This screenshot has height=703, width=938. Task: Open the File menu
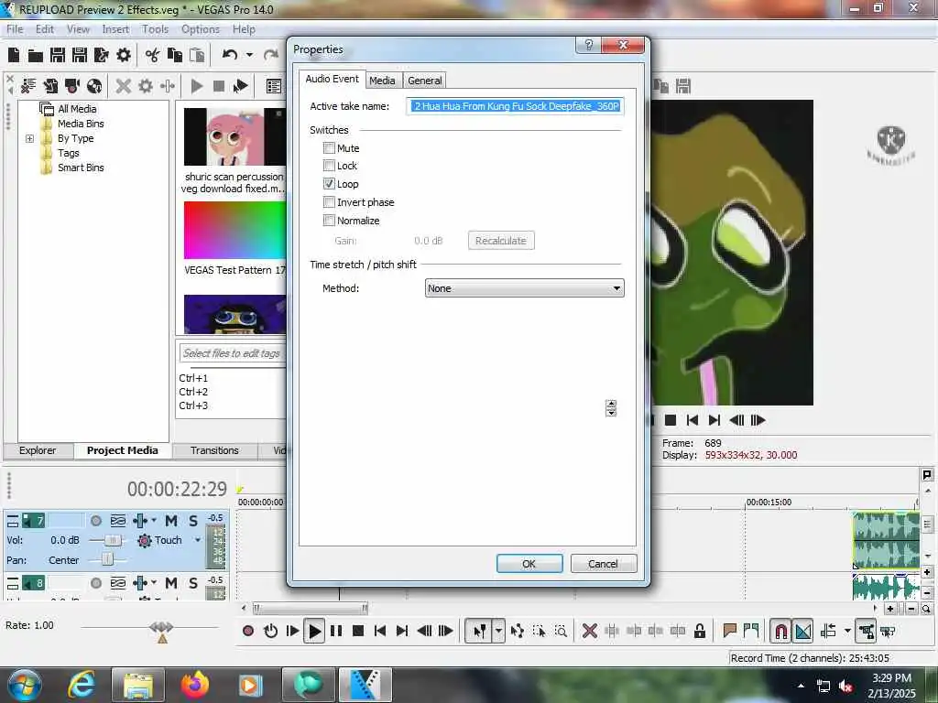[15, 29]
